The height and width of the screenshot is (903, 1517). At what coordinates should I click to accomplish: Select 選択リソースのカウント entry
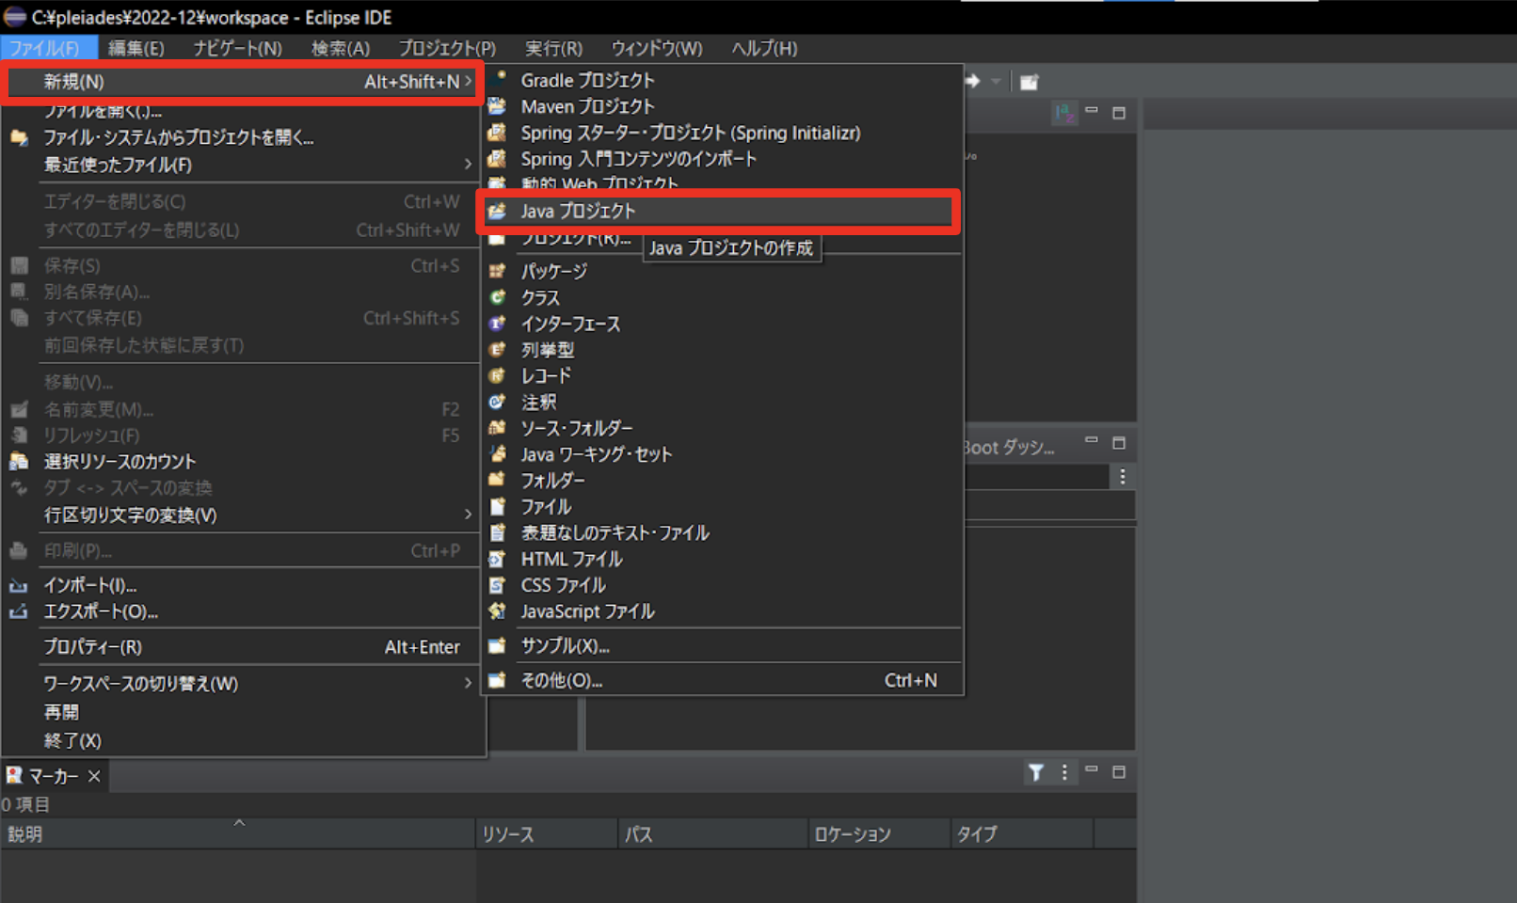tap(243, 461)
